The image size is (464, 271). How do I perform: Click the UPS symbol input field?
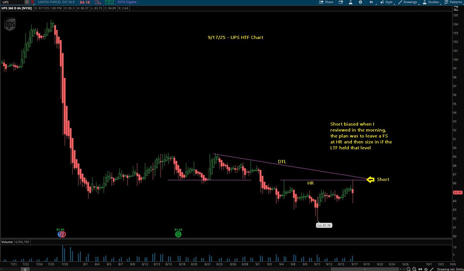tap(12, 2)
